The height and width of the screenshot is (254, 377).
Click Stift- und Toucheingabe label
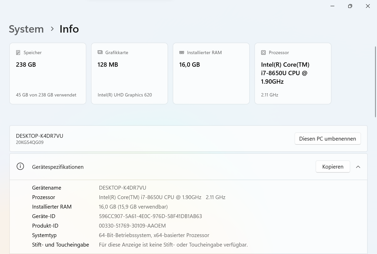click(x=60, y=245)
